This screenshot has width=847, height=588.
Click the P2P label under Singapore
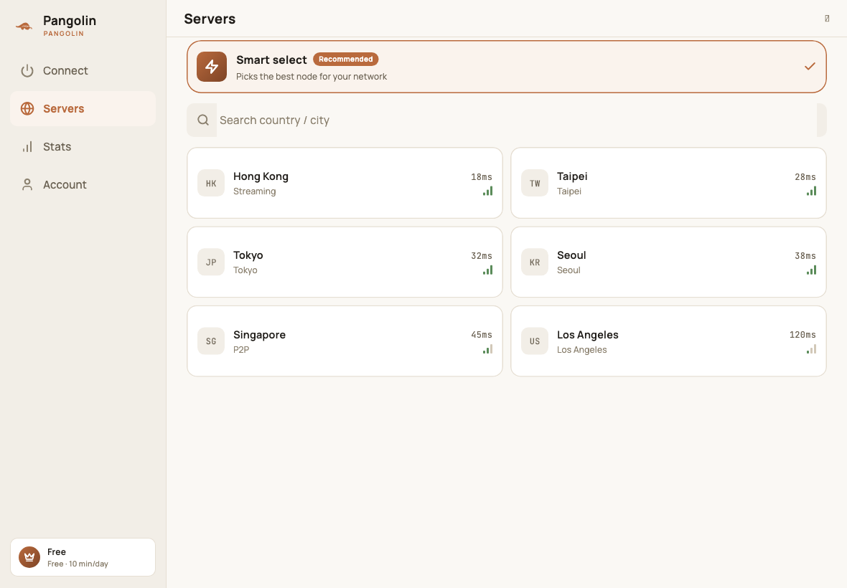241,349
